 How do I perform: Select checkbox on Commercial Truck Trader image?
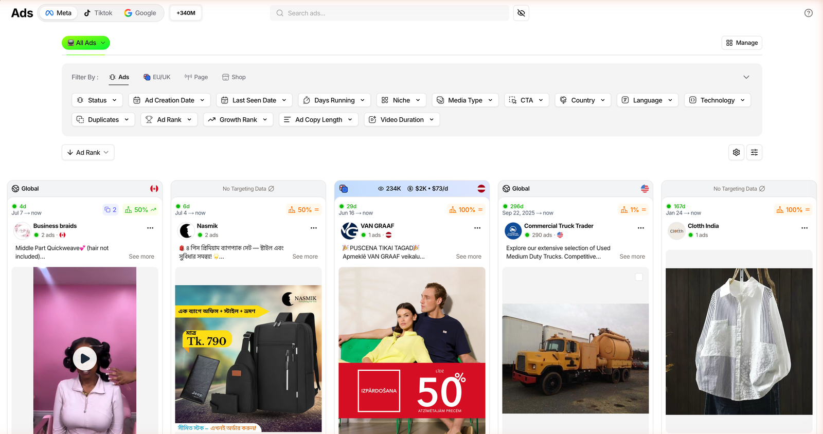pyautogui.click(x=639, y=277)
